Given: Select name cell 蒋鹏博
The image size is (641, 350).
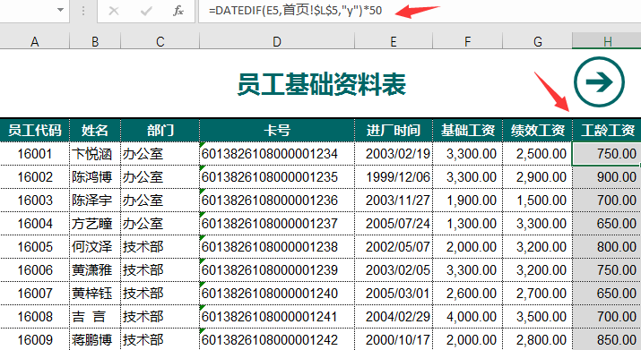Looking at the screenshot, I should (95, 339).
